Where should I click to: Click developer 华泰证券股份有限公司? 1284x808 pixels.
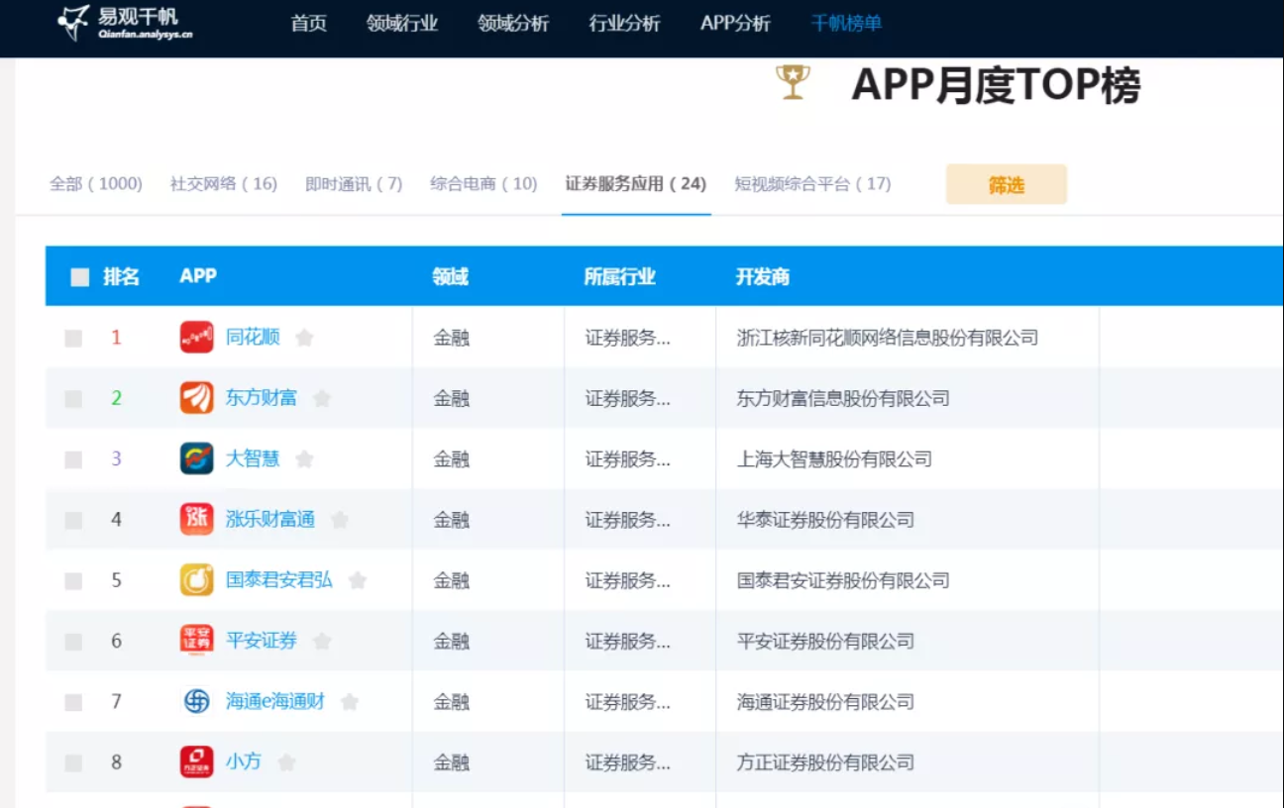click(825, 519)
